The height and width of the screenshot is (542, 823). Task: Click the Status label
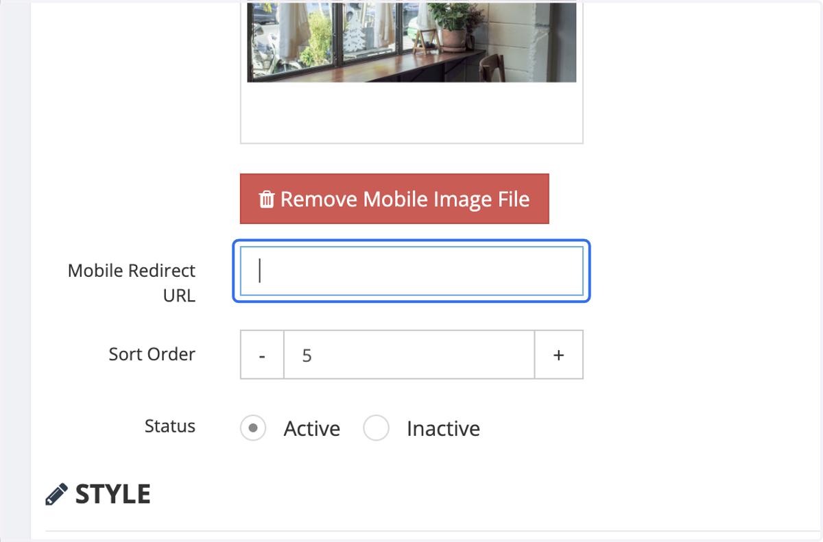point(170,426)
